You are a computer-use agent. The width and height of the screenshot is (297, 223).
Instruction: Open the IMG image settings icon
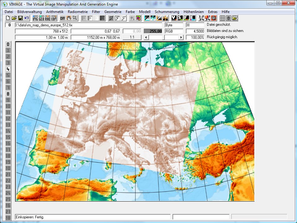pyautogui.click(x=35, y=18)
